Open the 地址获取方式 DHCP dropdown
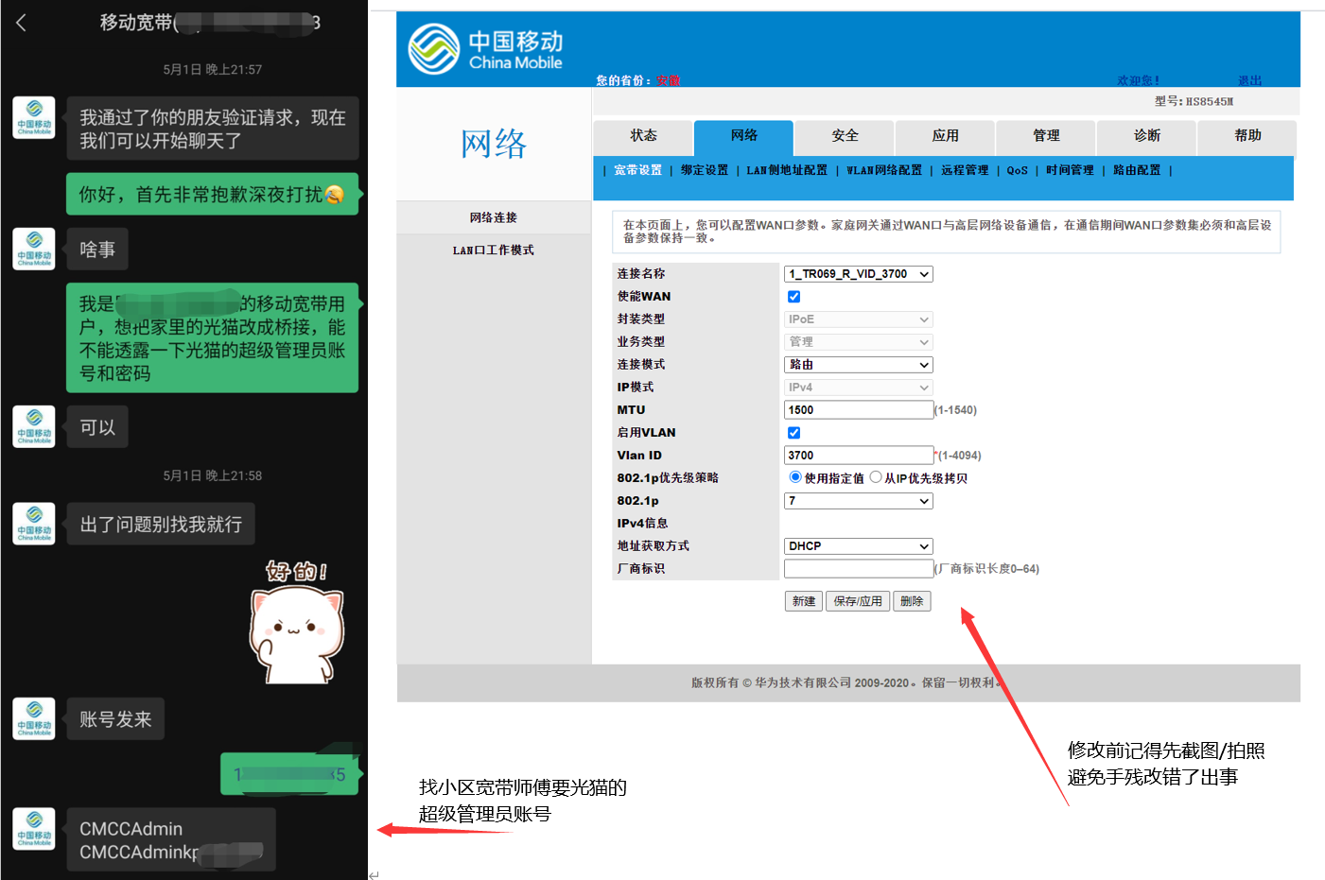The height and width of the screenshot is (880, 1325). click(x=859, y=546)
